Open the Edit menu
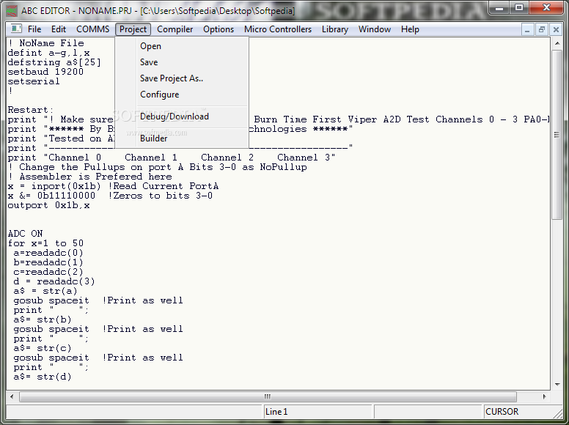Screen dimensions: 569x425 click(x=59, y=29)
